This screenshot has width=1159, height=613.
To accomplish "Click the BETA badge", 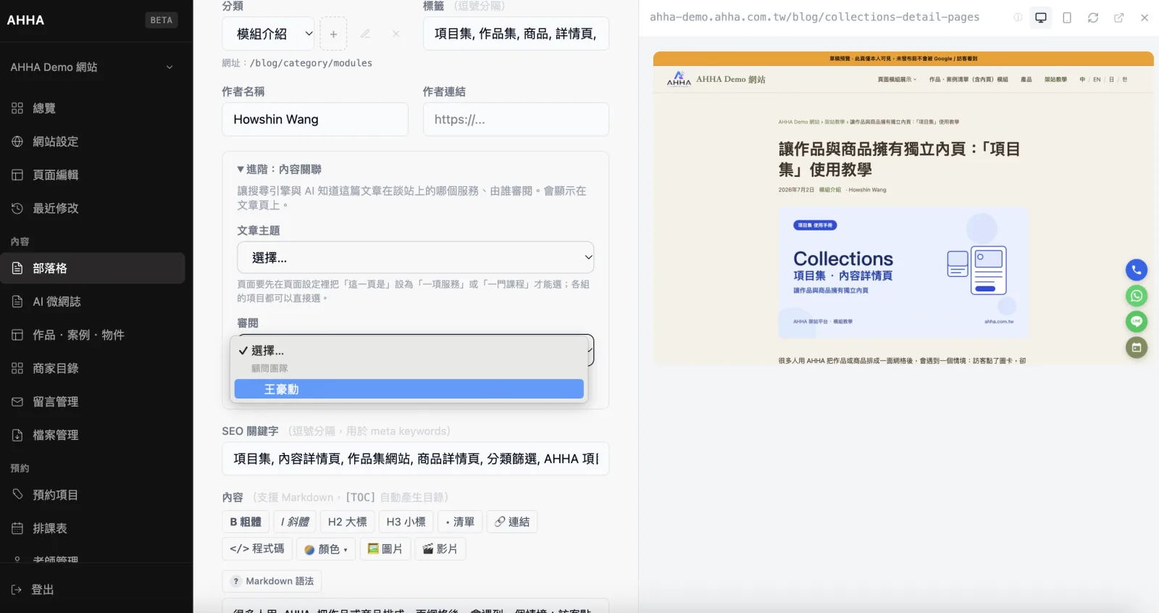I will [x=161, y=20].
